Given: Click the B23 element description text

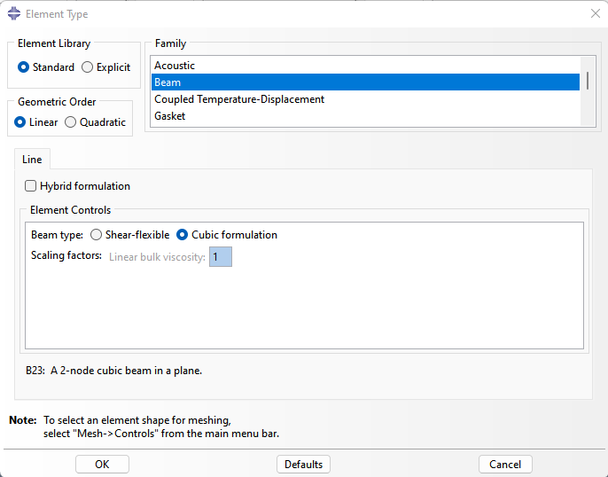Looking at the screenshot, I should pyautogui.click(x=114, y=371).
